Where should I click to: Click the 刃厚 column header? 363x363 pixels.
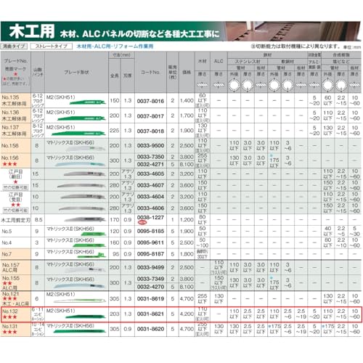(x=128, y=76)
